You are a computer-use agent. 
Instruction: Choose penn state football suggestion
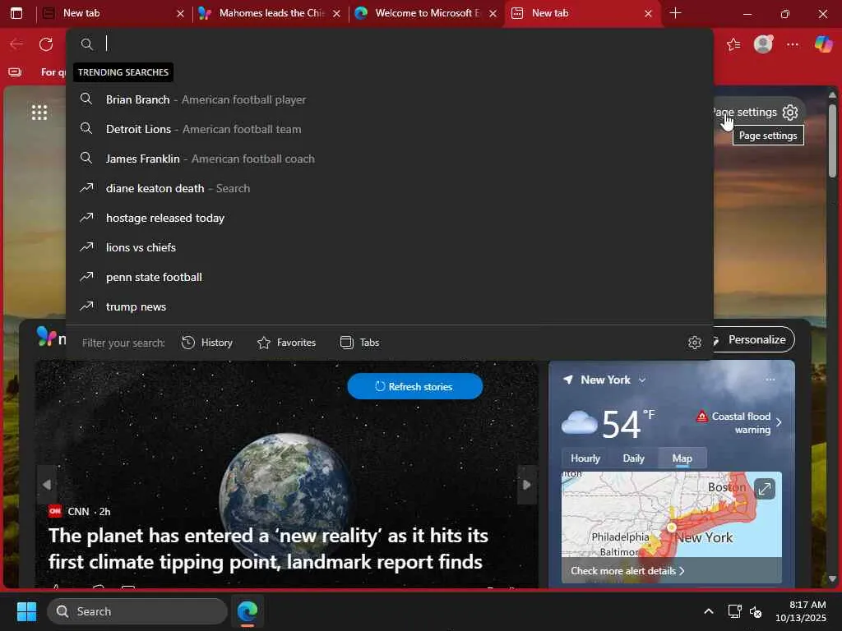[389, 277]
